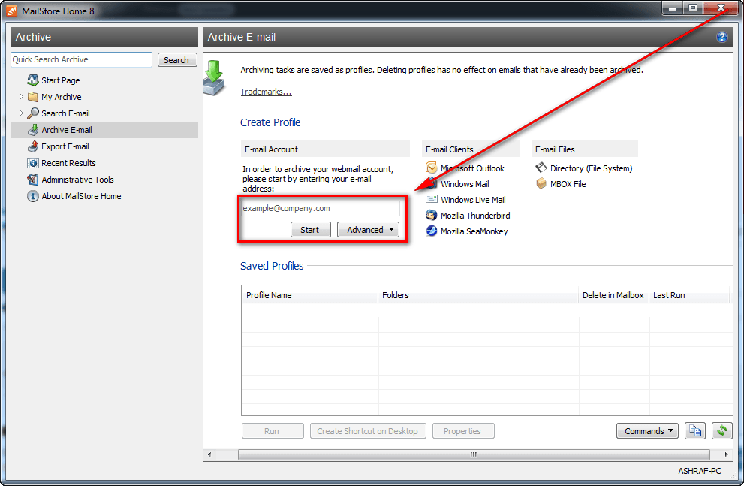Choose Mozilla Thunderbird client
This screenshot has height=486, width=744.
(475, 216)
